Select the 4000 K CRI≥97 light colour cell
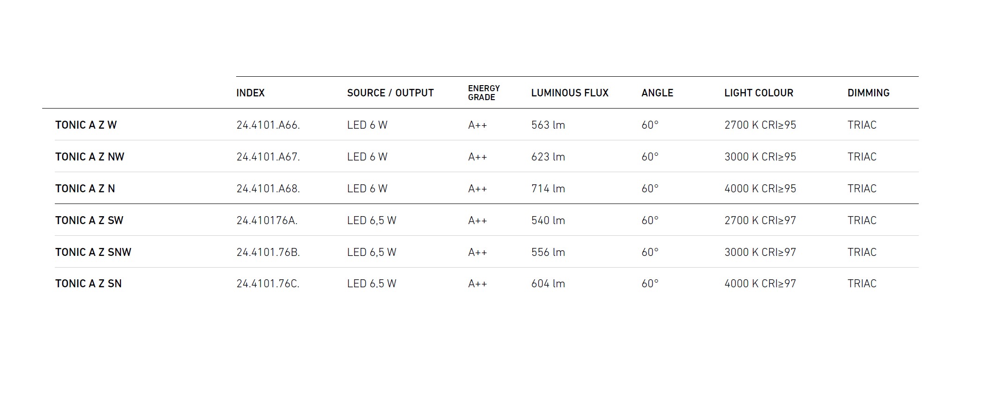Image resolution: width=982 pixels, height=393 pixels. click(x=760, y=284)
